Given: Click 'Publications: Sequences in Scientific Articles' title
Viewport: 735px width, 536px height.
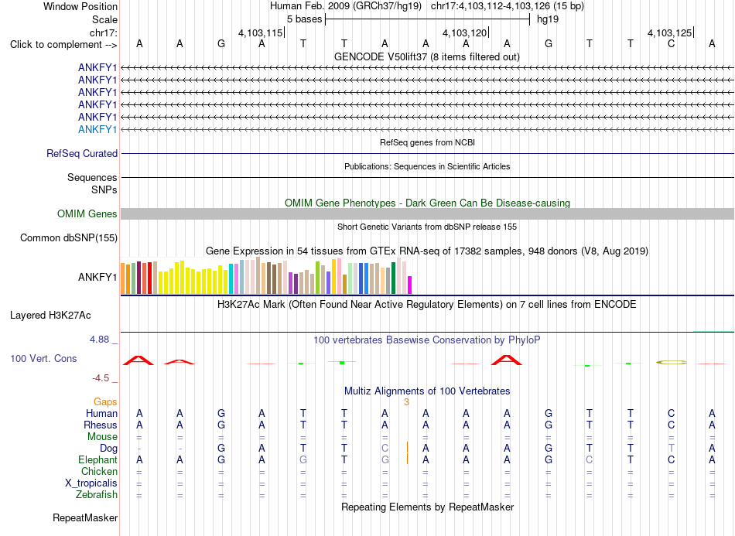Looking at the screenshot, I should coord(427,166).
